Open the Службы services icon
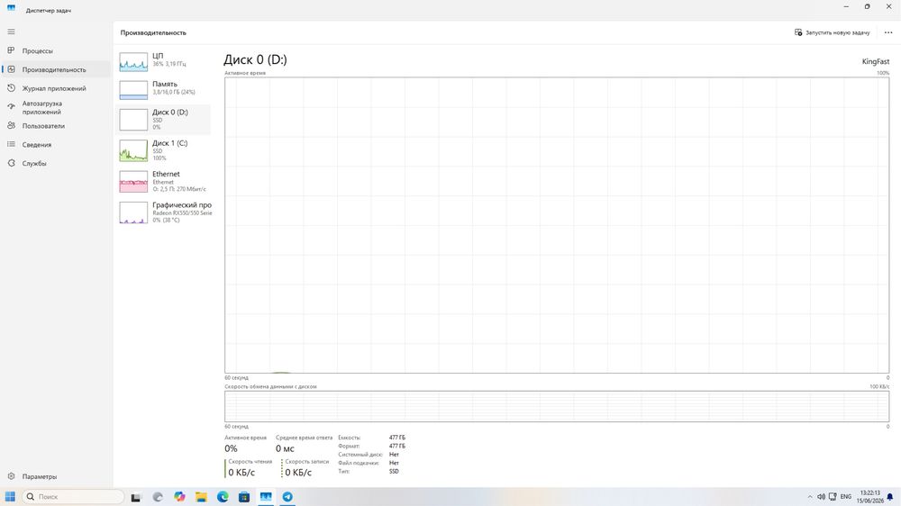Viewport: 901px width, 506px height. point(11,163)
